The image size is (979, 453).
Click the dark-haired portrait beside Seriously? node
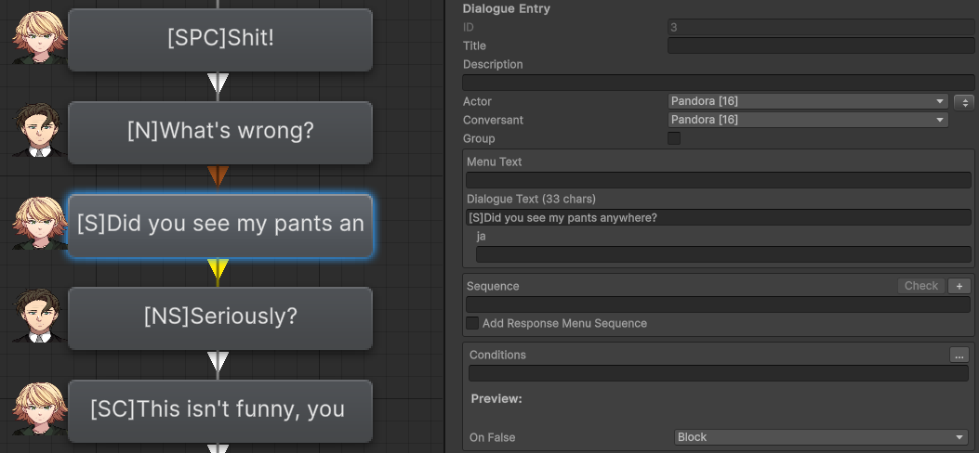click(x=40, y=316)
